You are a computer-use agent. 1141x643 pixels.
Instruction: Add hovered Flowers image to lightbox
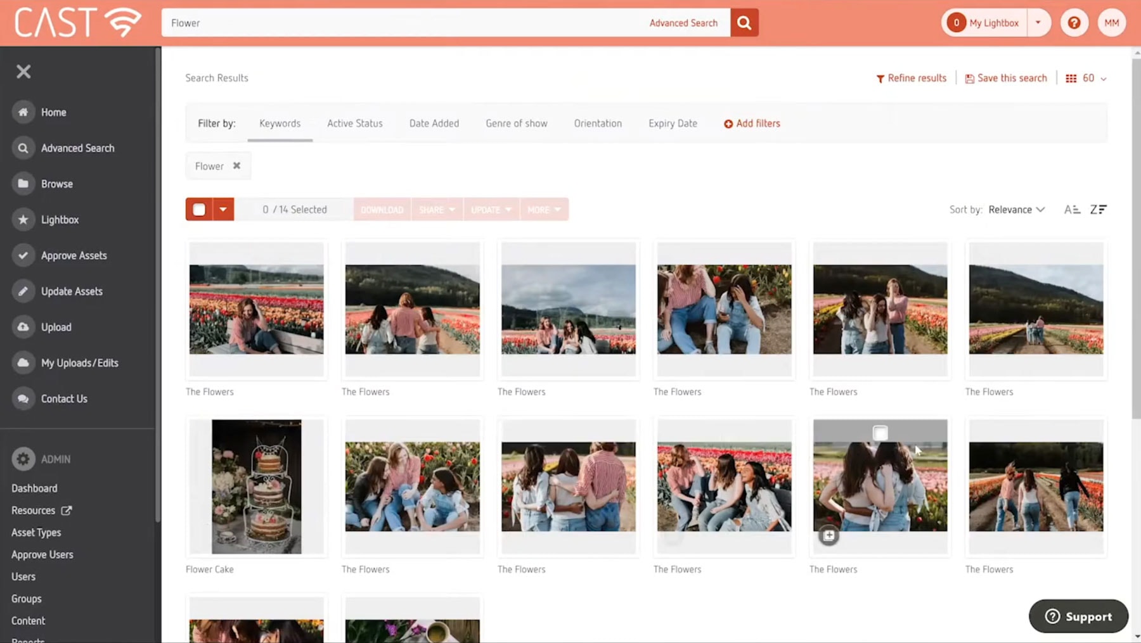tap(828, 535)
